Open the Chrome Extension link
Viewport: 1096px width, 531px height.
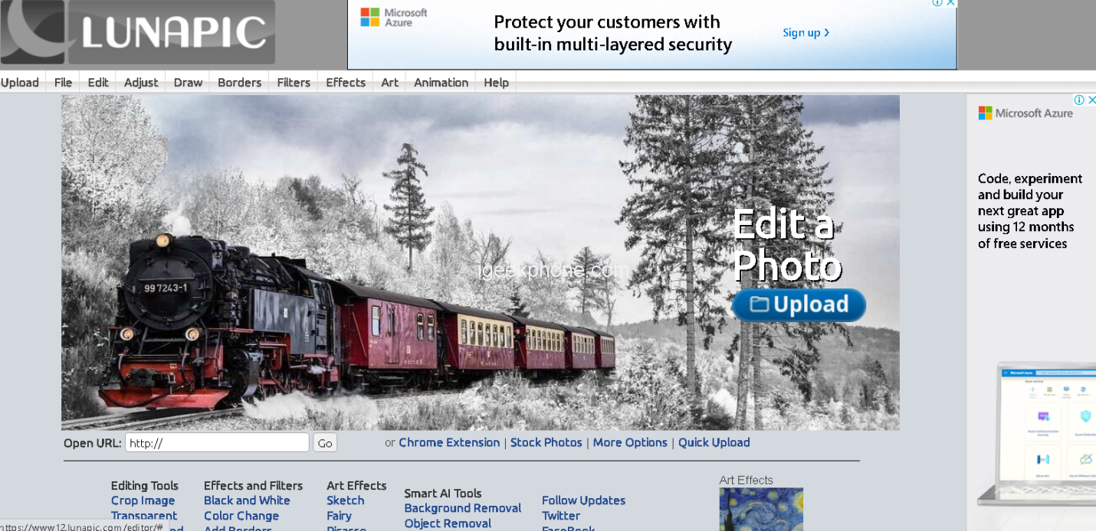[x=449, y=442]
